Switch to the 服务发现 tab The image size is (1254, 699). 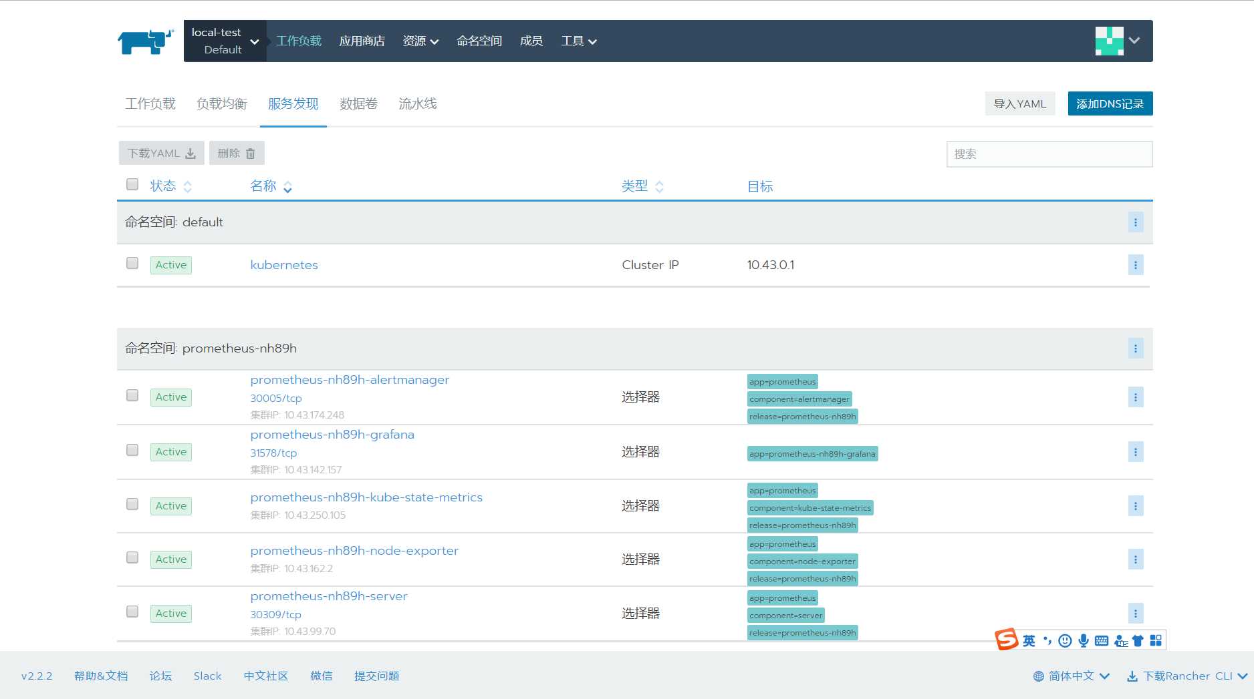[x=293, y=103]
